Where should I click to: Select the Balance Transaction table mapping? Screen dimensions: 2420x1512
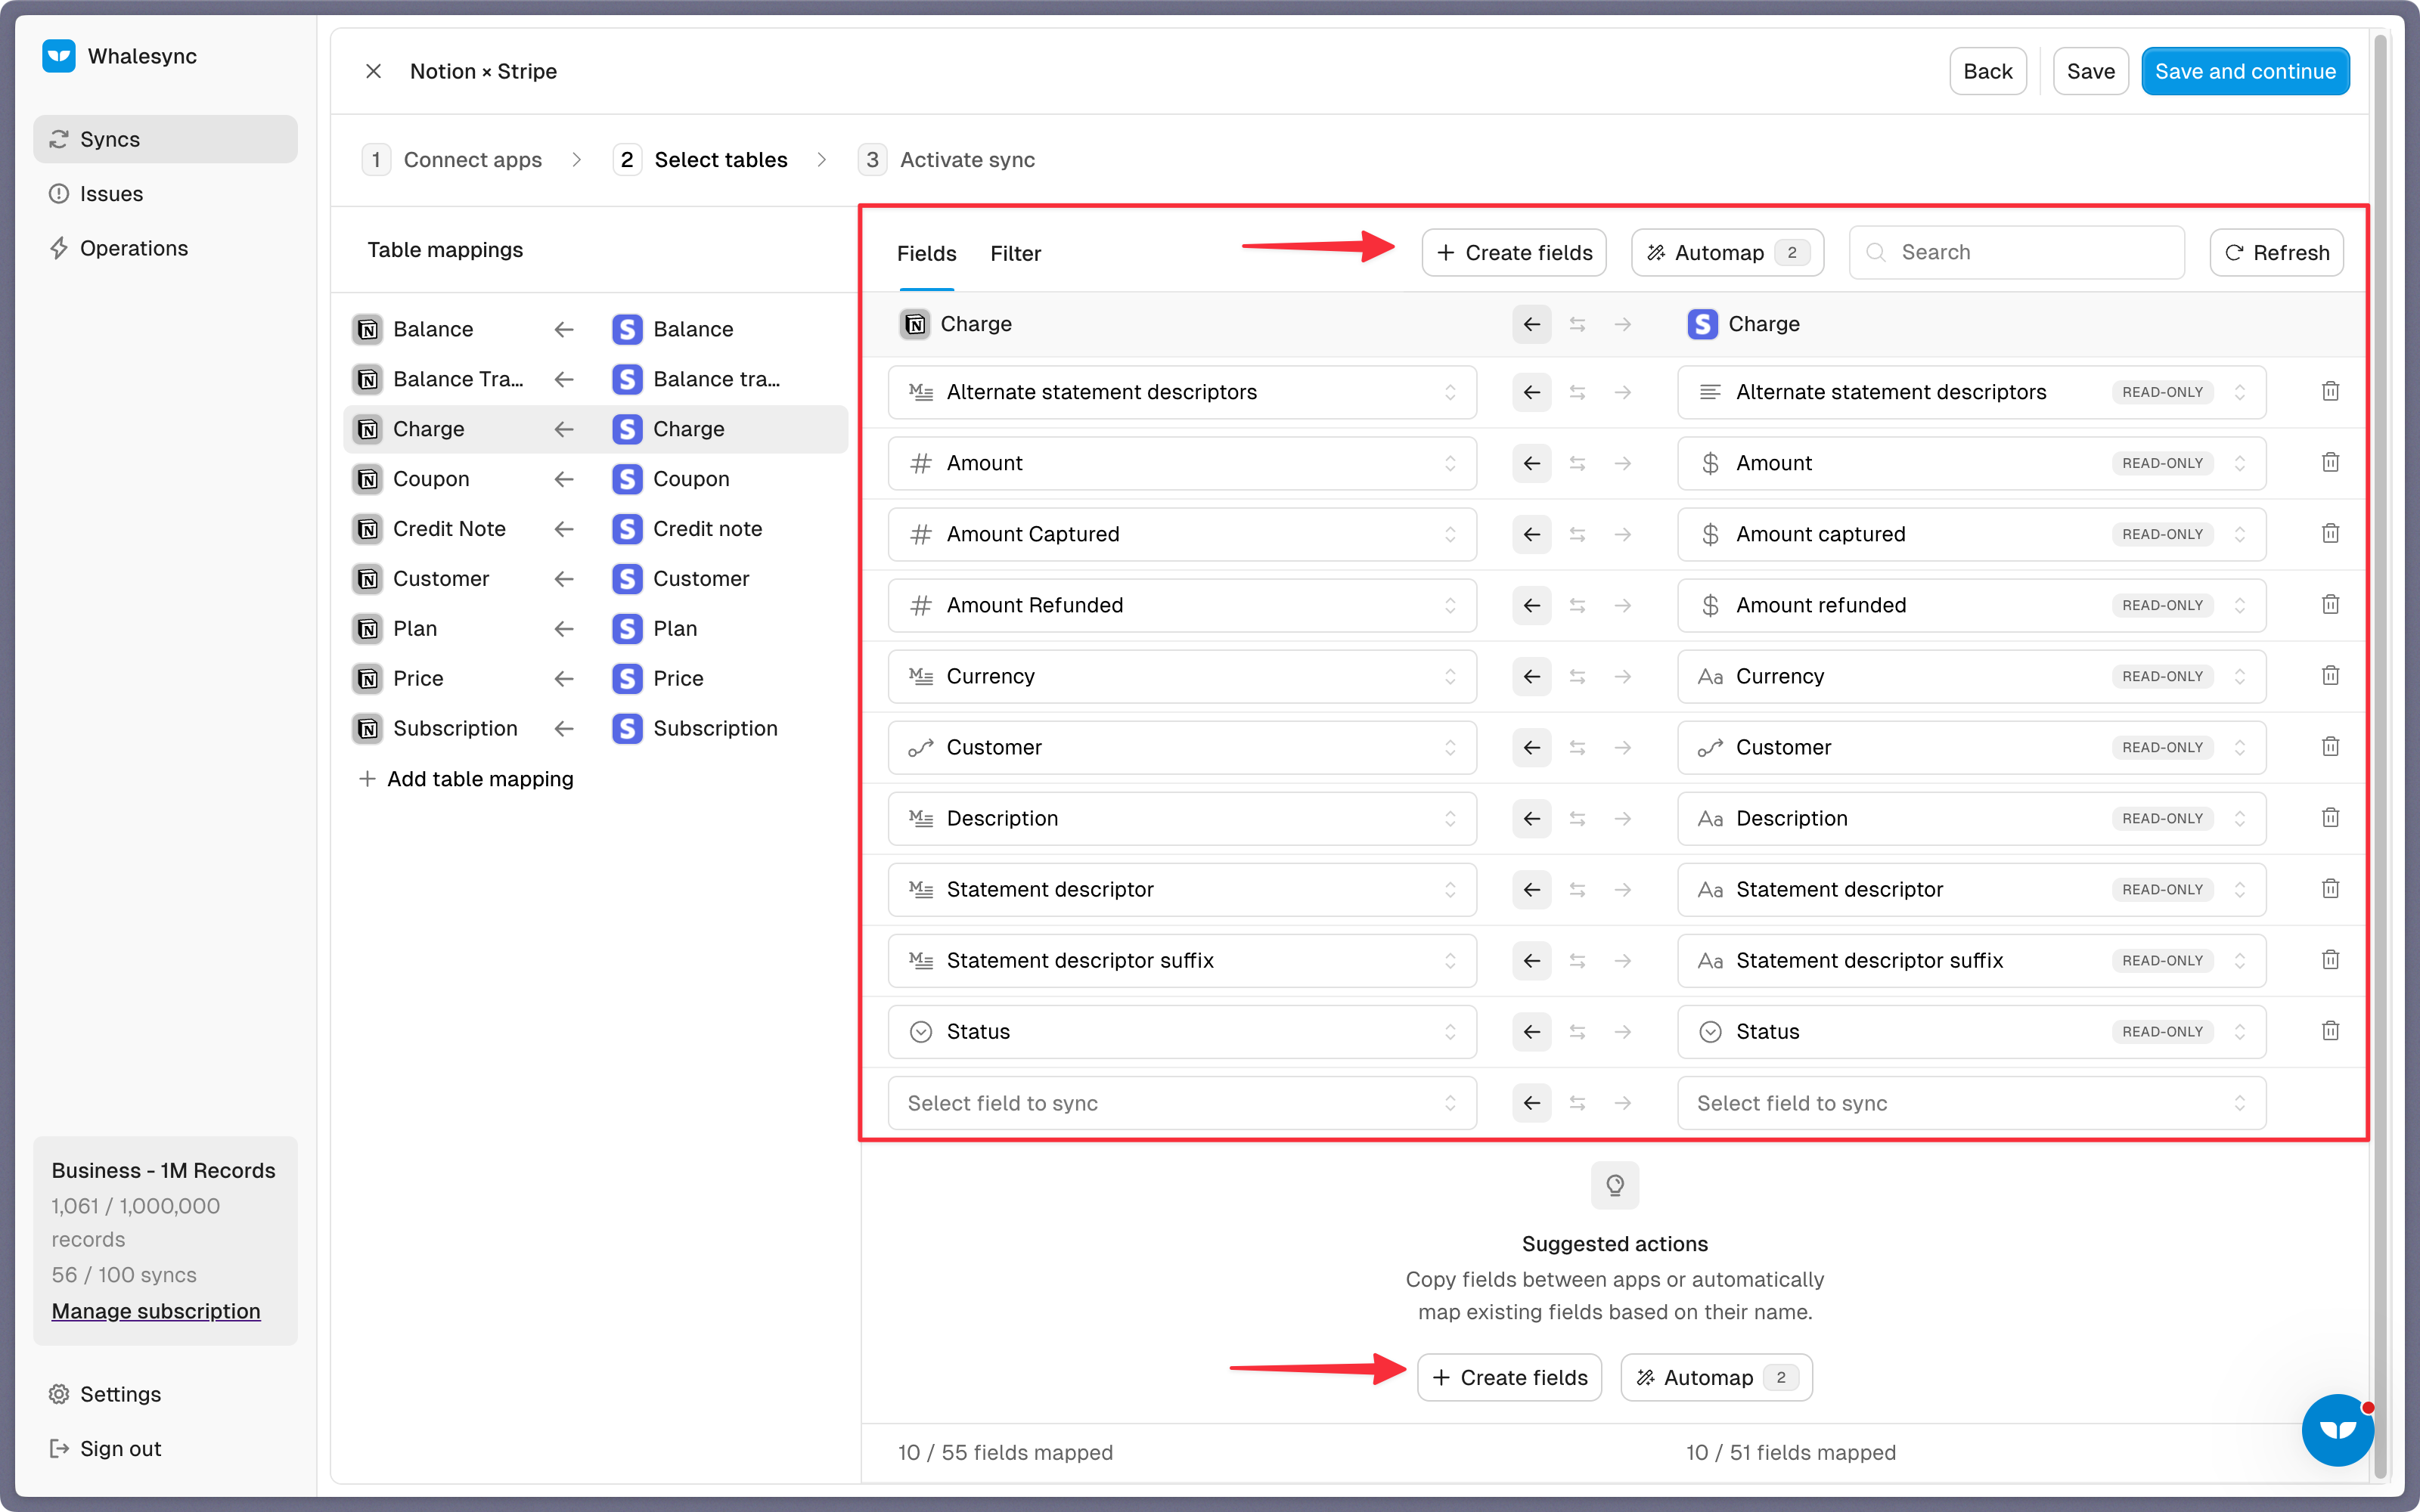click(x=595, y=379)
